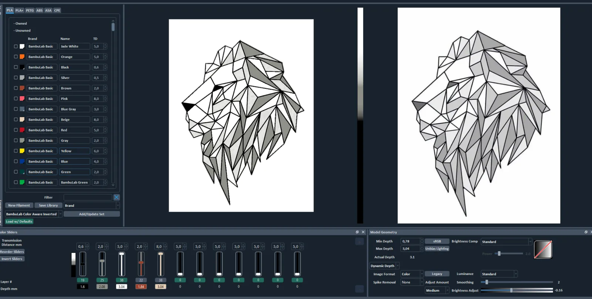Switch to the PETG tab
Image resolution: width=592 pixels, height=299 pixels.
tap(30, 10)
